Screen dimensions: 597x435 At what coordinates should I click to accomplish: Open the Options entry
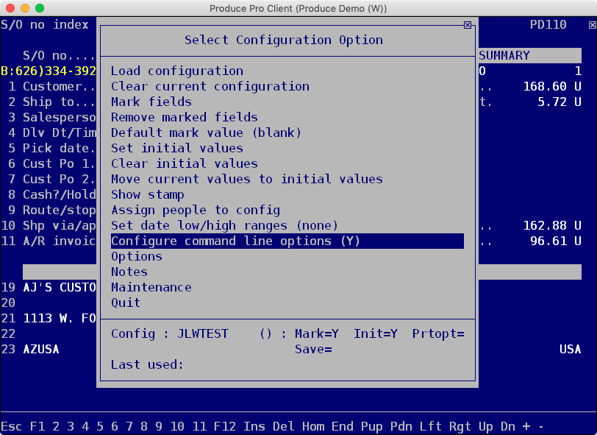[x=136, y=257]
